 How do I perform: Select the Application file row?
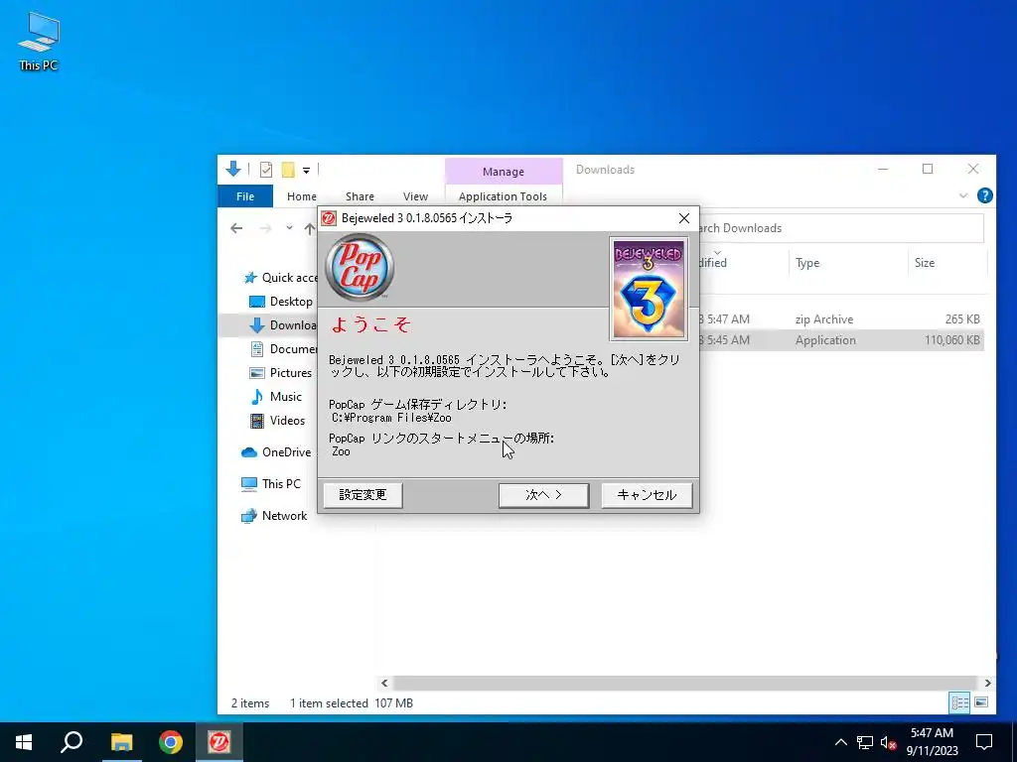point(841,340)
